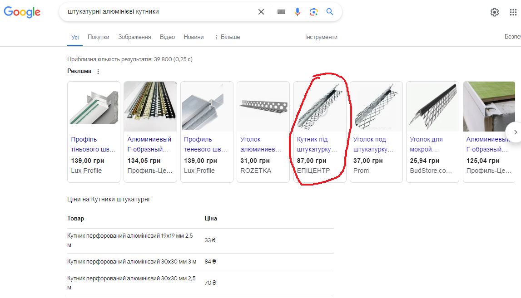Go to Google logo homepage
The width and height of the screenshot is (521, 298).
tap(22, 12)
